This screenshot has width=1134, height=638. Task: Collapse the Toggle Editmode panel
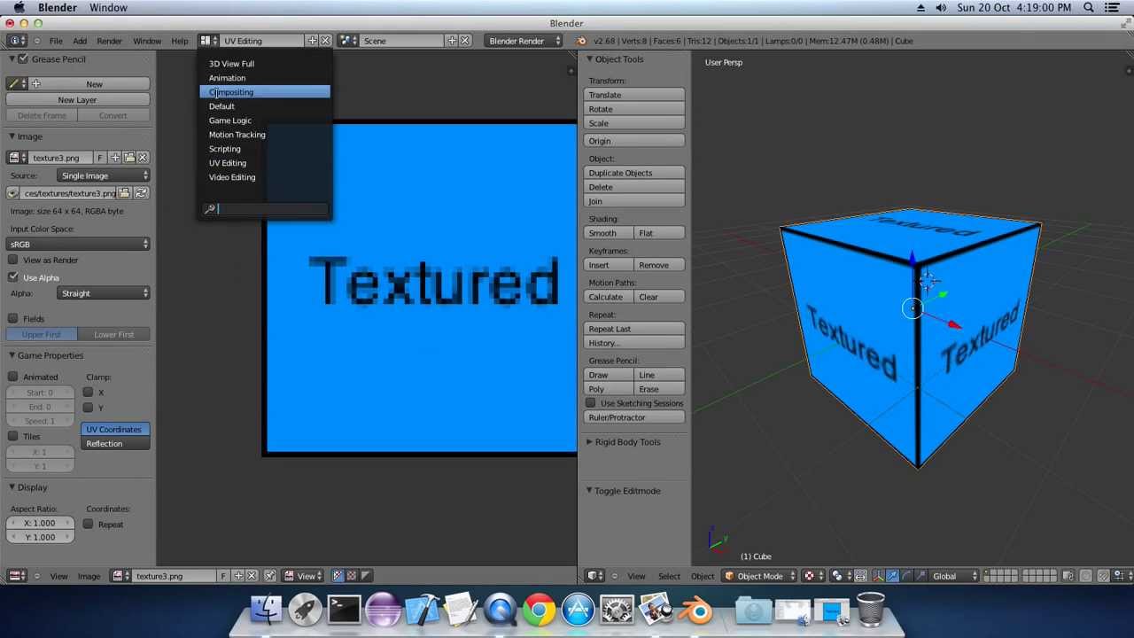[x=589, y=491]
